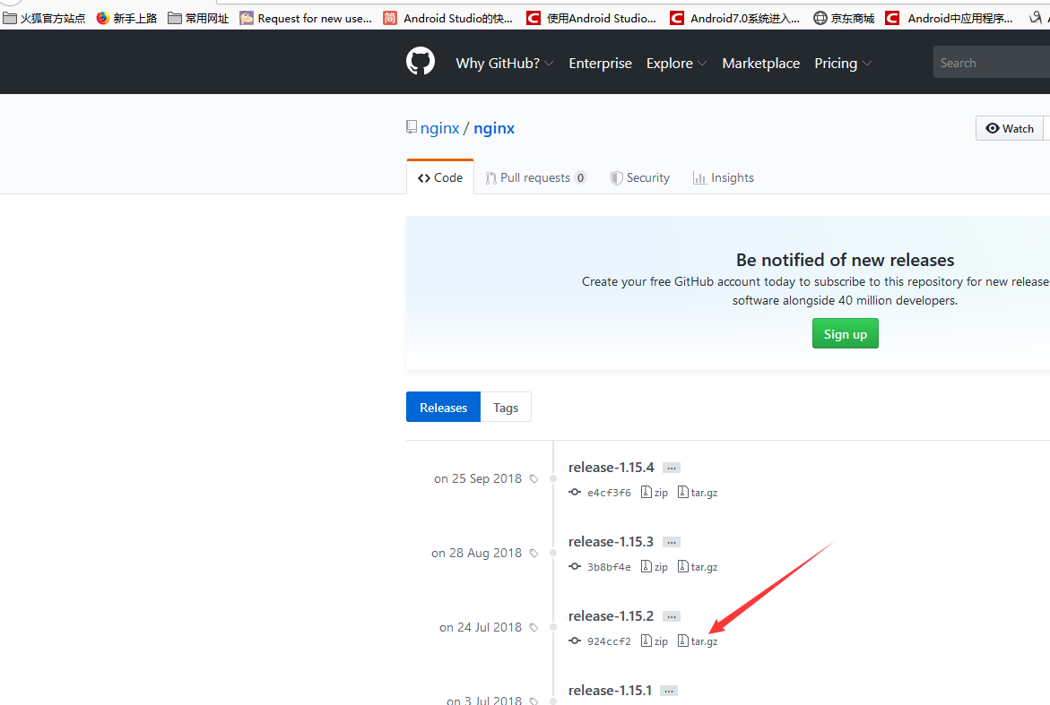Click the tag icon beside 28 Aug 2018
Image resolution: width=1050 pixels, height=705 pixels.
[x=534, y=554]
